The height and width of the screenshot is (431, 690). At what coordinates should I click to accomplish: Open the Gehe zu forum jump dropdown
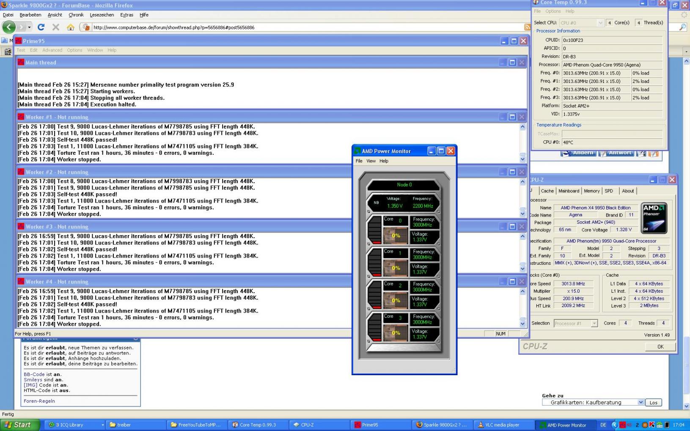pos(593,402)
